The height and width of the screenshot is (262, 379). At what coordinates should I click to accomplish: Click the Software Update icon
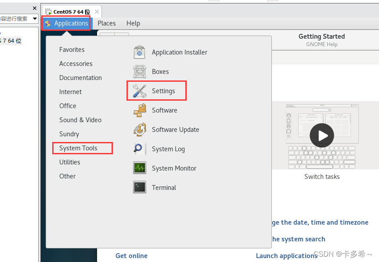tap(140, 129)
